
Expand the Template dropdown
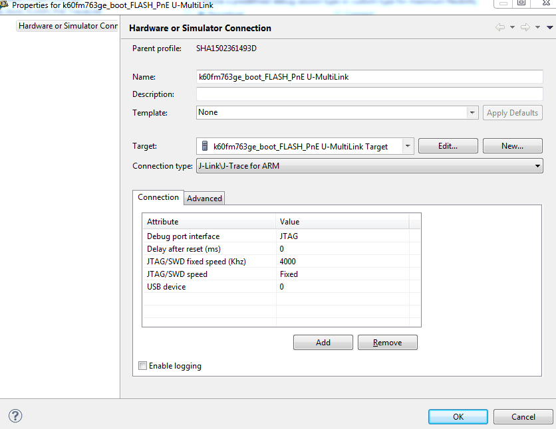click(x=472, y=112)
